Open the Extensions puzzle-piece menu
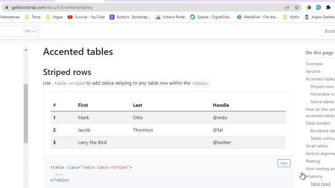Viewport: 335px width, 188px height. (x=328, y=7)
